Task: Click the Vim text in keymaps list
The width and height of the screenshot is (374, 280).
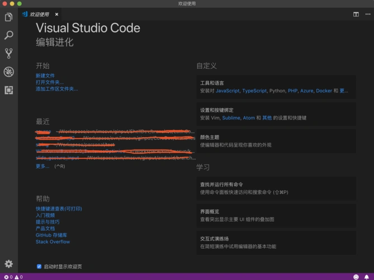Action: 215,118
